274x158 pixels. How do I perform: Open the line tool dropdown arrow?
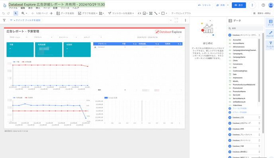coord(159,13)
